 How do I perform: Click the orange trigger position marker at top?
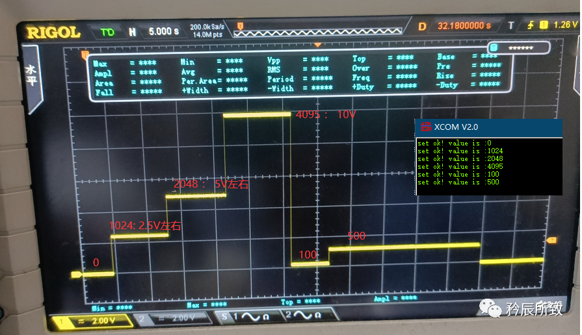317,45
